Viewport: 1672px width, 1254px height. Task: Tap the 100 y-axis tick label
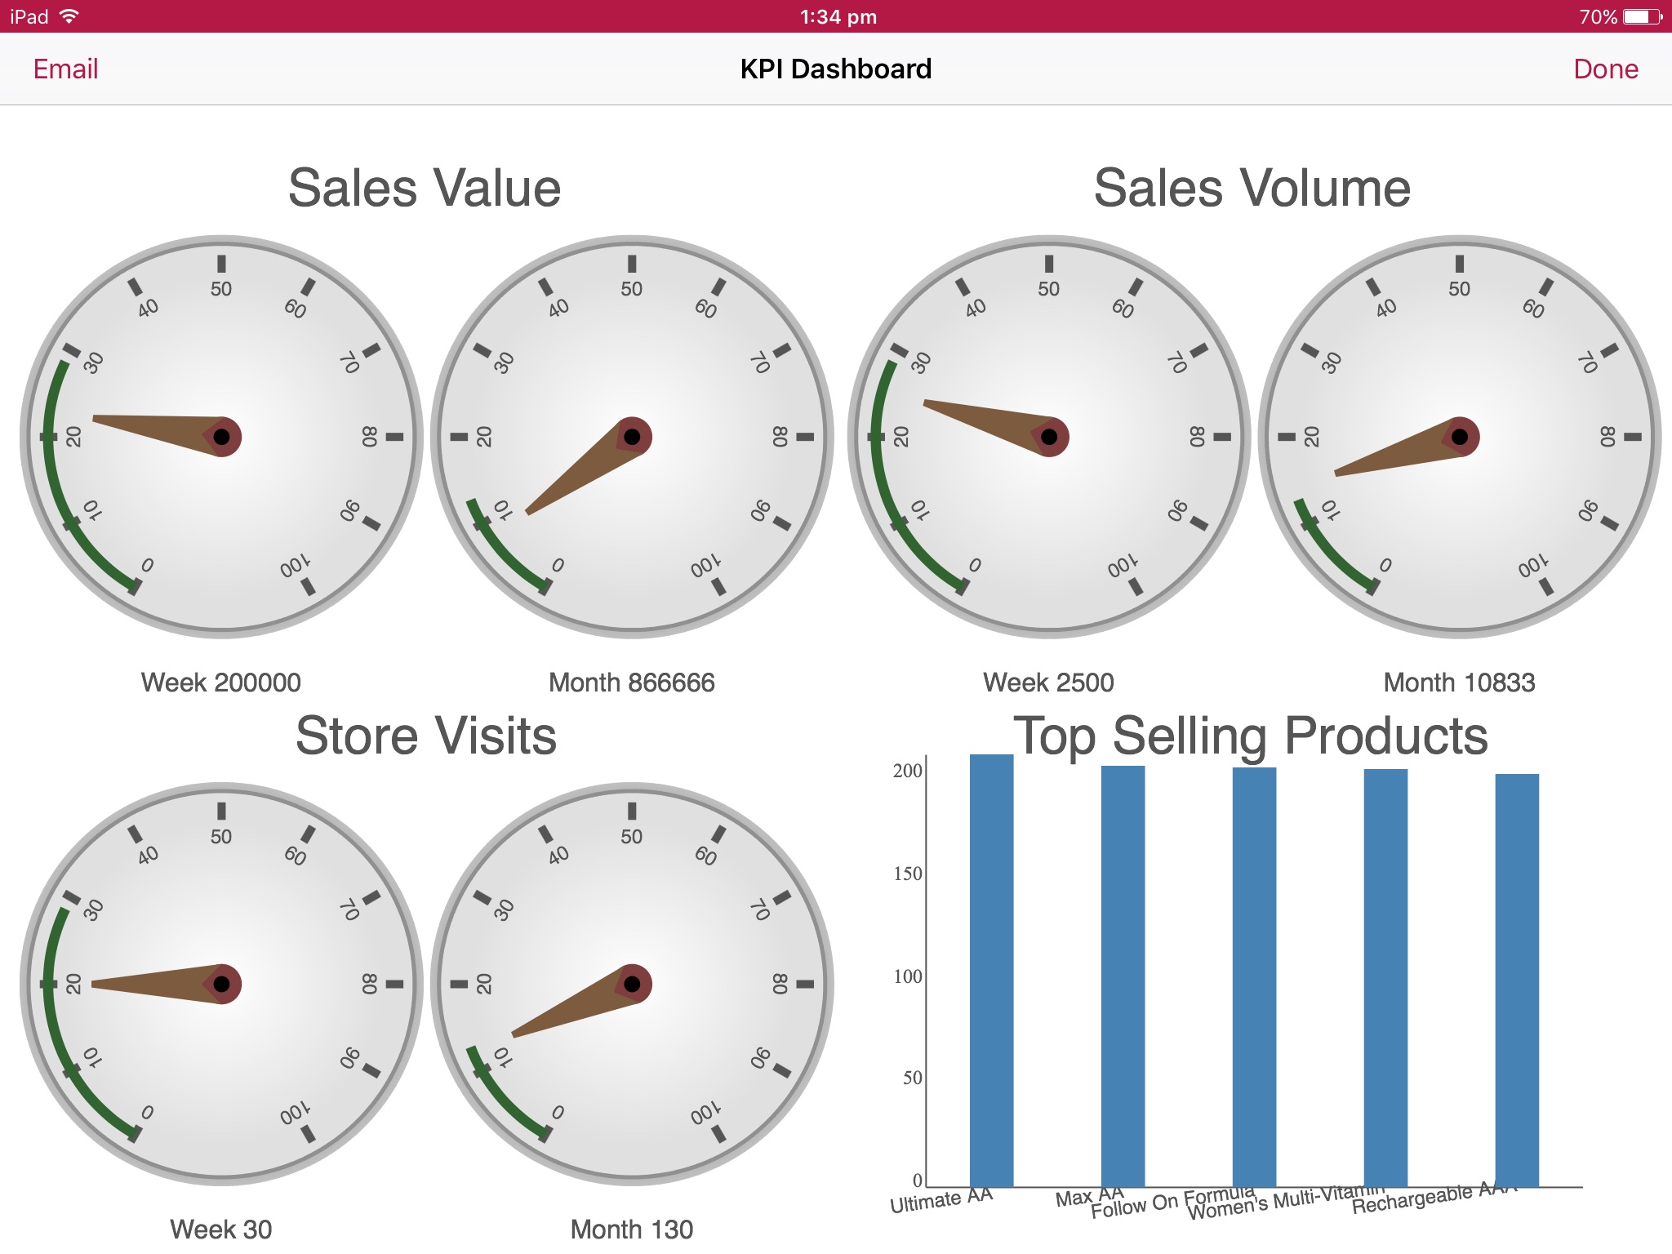click(907, 976)
